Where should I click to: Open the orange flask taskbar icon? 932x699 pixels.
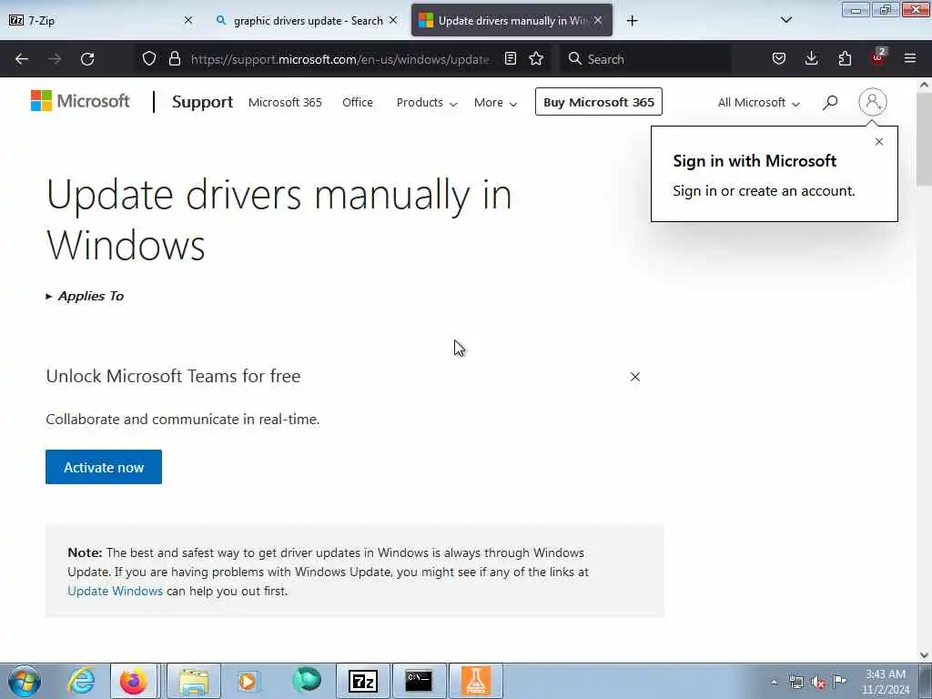pyautogui.click(x=475, y=681)
